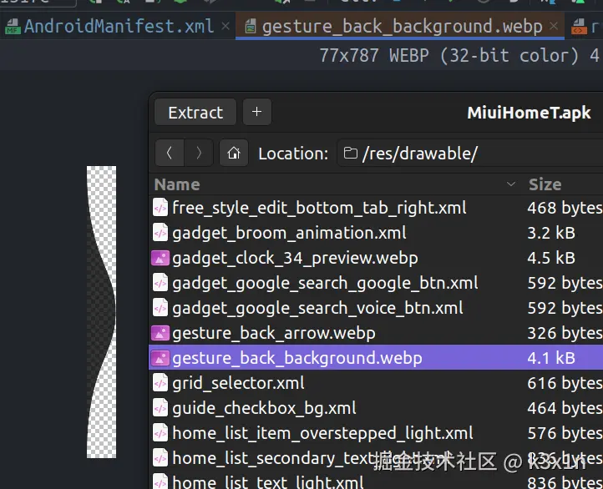
Task: Click the image preview of gesture background
Action: pyautogui.click(x=102, y=312)
